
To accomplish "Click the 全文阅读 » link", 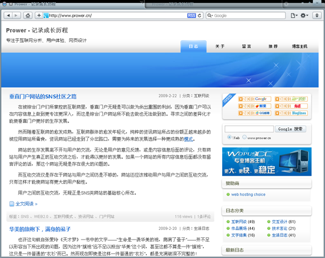I will pos(27,204).
